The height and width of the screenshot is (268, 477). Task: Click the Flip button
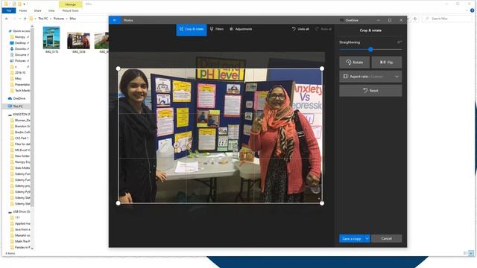(x=387, y=63)
